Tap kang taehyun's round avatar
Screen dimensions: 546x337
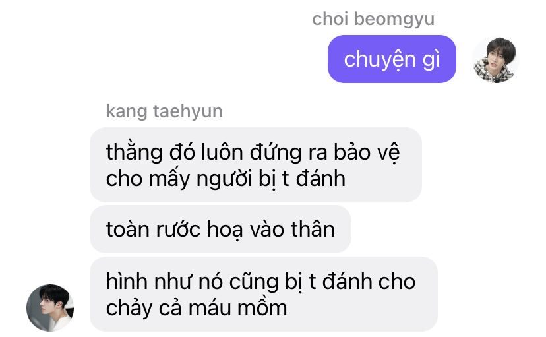(50, 308)
